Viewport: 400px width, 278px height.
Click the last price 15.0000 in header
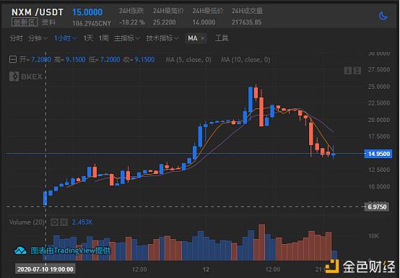pos(87,12)
